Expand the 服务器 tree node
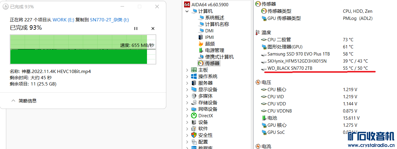Image resolution: width=397 pixels, height=149 pixels. (x=187, y=83)
